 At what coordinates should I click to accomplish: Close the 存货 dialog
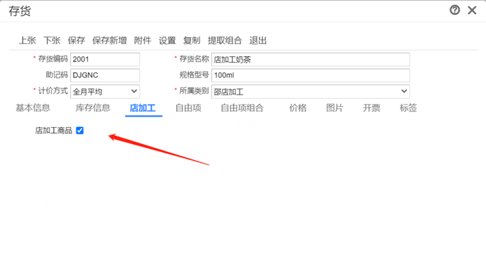[x=472, y=10]
